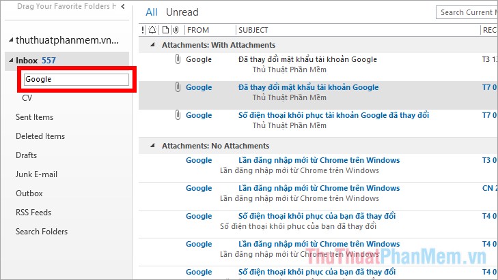Click paperclip of the highlighted Google email

coord(178,87)
